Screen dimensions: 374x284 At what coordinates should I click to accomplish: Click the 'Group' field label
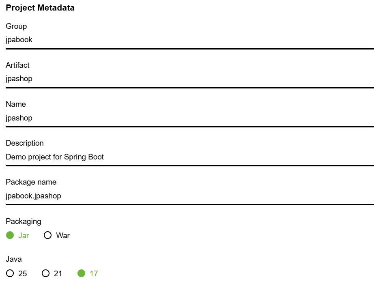pyautogui.click(x=16, y=26)
